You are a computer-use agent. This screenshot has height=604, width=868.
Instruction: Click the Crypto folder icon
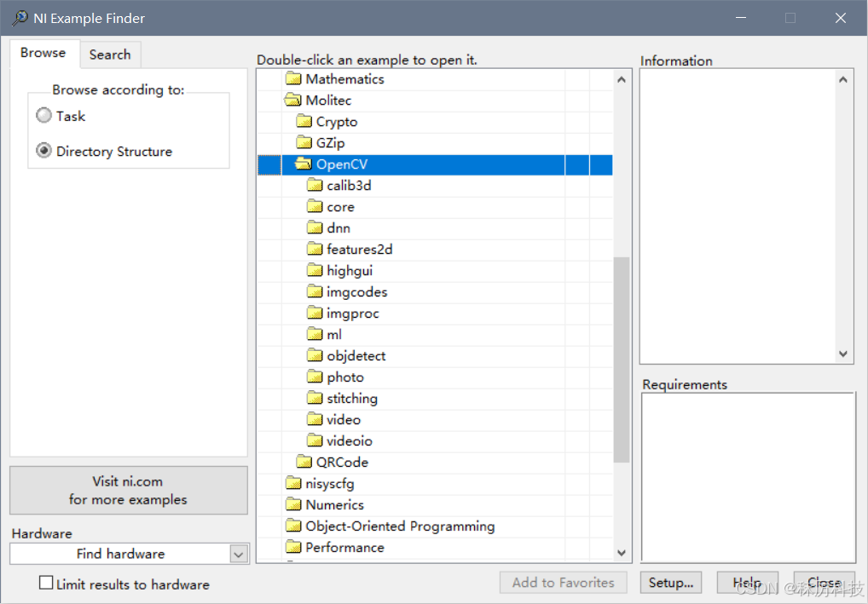pos(304,121)
